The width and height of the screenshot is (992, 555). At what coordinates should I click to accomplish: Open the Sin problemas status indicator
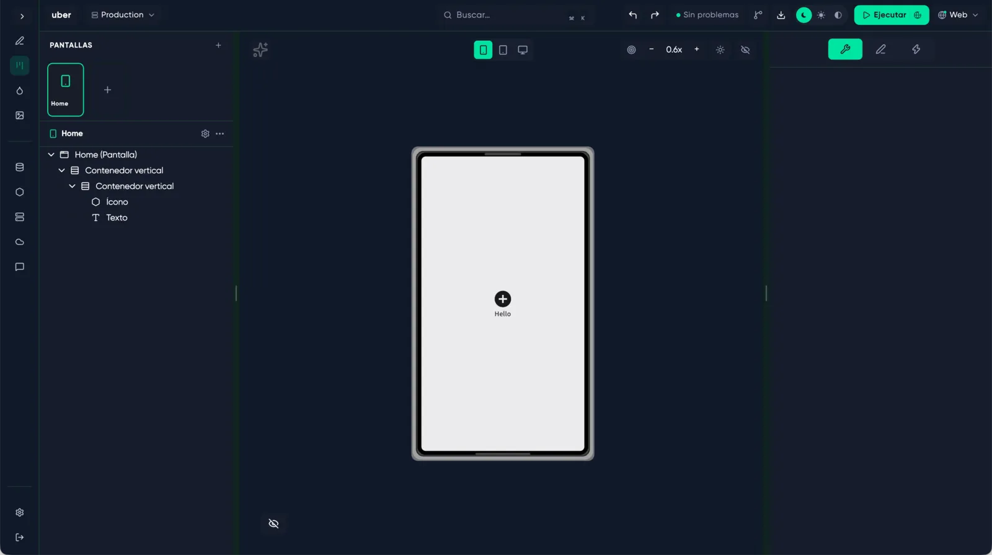[x=707, y=15]
